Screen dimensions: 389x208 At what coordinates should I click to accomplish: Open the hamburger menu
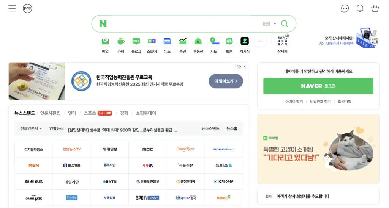point(12,8)
